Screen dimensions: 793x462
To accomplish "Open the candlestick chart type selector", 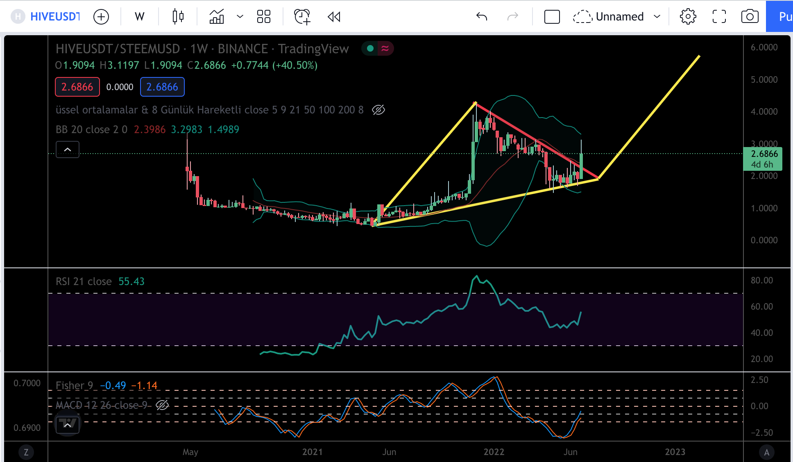I will click(178, 17).
